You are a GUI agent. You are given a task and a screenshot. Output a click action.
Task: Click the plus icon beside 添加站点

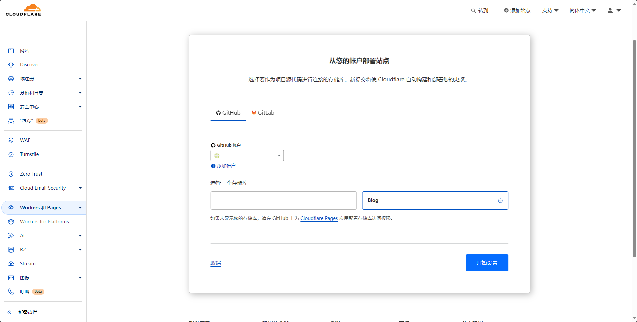506,10
